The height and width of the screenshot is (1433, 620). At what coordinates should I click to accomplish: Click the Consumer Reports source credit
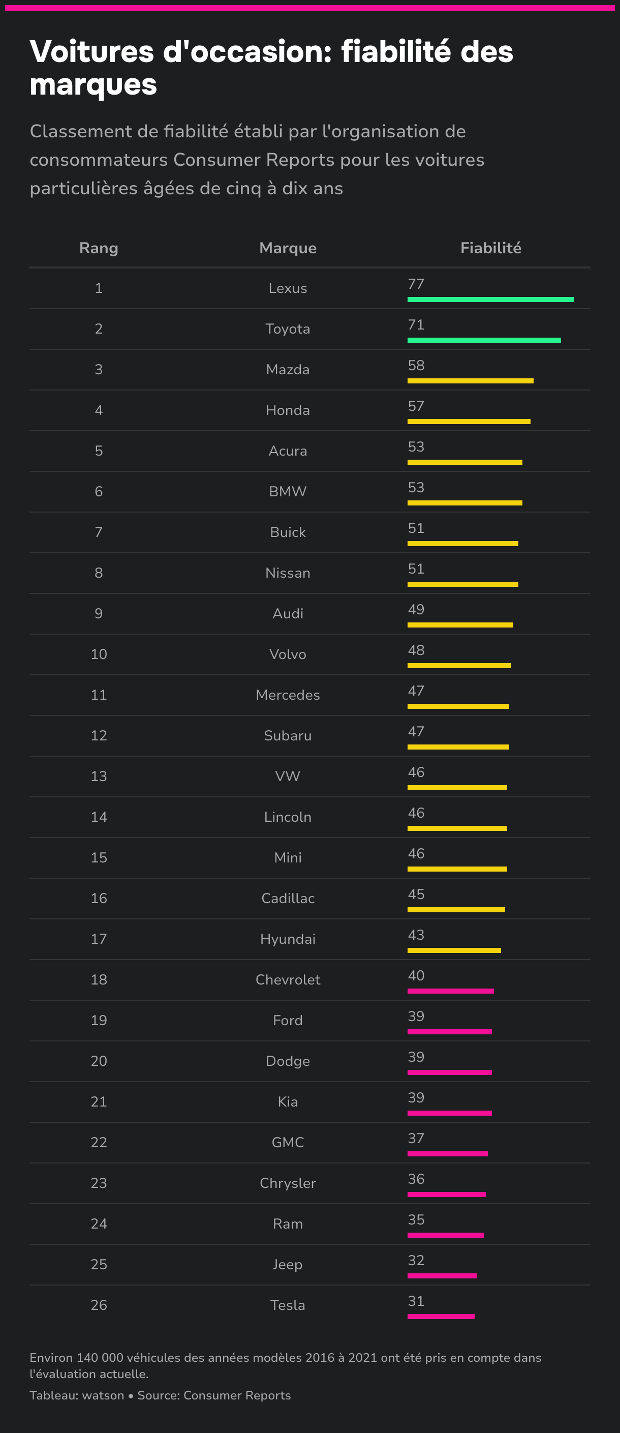pos(237,1395)
